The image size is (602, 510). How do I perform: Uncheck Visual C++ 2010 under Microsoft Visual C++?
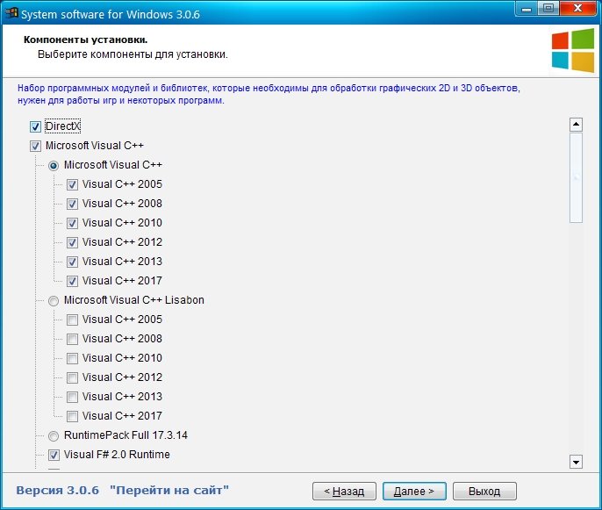(72, 223)
